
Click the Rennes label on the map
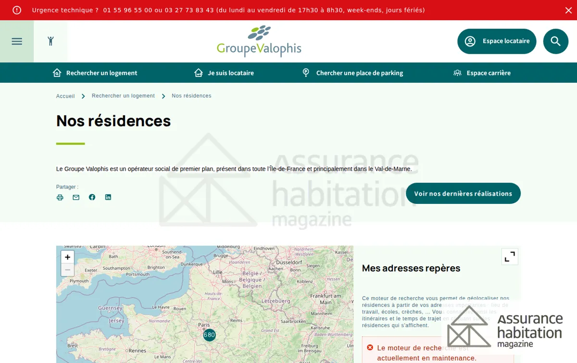[x=138, y=350]
